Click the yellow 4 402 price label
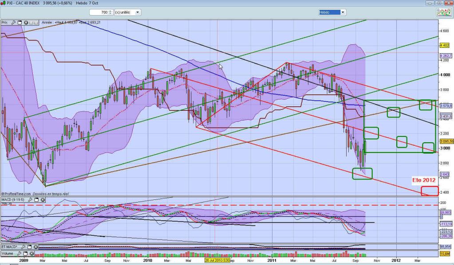 [444, 46]
